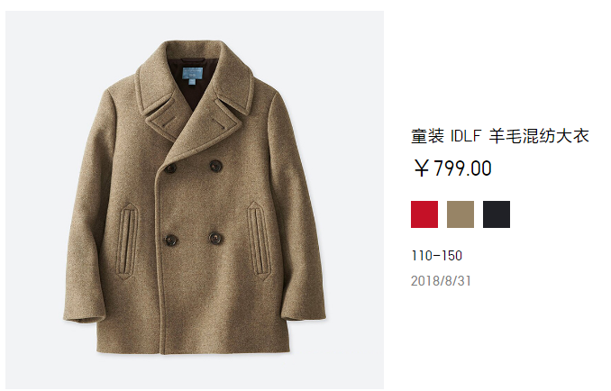
Task: Click the blue brand label inside collar
Action: coord(193,74)
